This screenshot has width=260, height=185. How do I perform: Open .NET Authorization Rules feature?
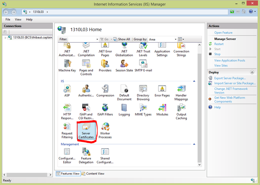(67, 50)
